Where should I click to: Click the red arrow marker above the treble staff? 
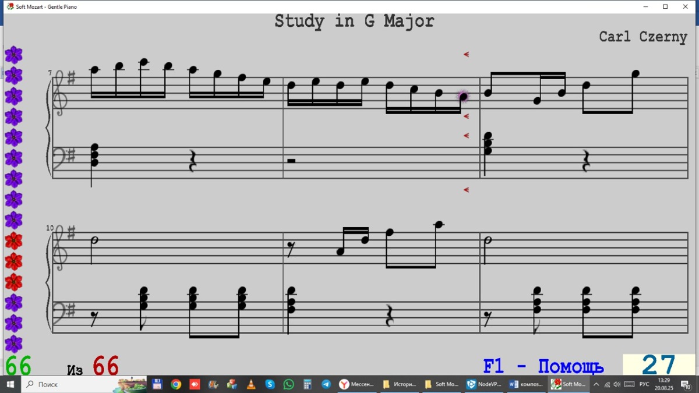pos(466,54)
